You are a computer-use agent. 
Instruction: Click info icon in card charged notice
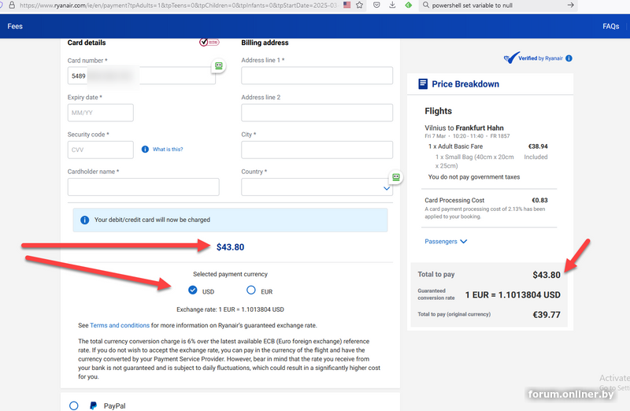[84, 220]
